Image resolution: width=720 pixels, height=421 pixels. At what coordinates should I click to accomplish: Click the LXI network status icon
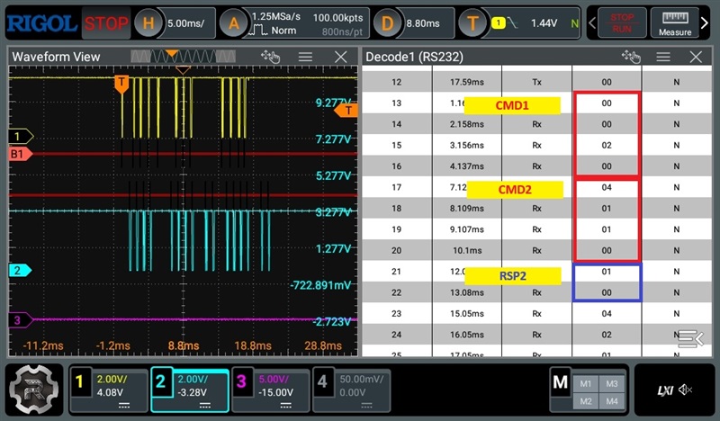[665, 390]
